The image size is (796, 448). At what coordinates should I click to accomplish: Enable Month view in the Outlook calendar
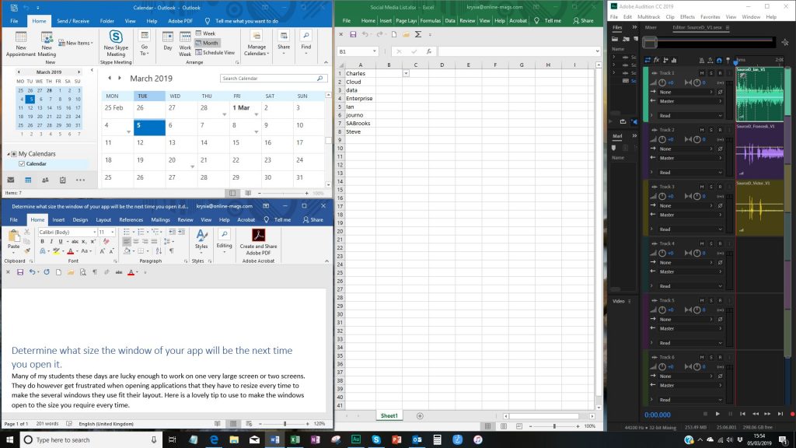208,43
